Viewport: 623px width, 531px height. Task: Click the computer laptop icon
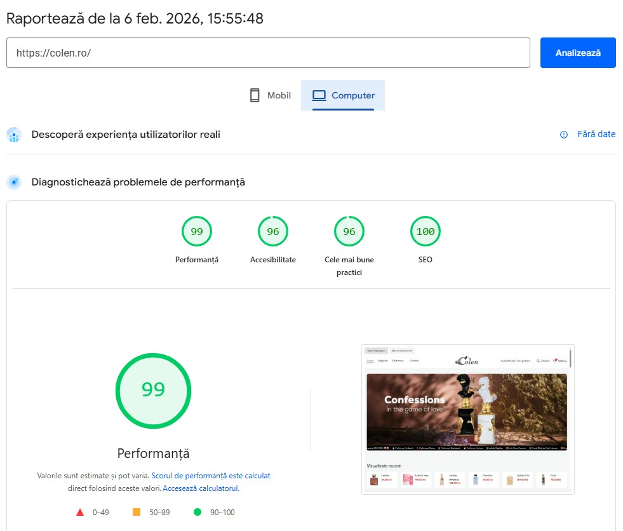(x=319, y=95)
